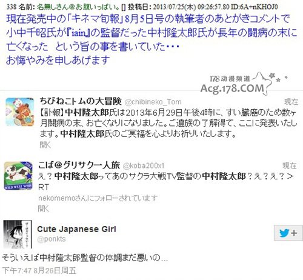Screen dimensions: 303x280
Task: Click the second tweet's 現在 timestamp
Action: (x=289, y=165)
